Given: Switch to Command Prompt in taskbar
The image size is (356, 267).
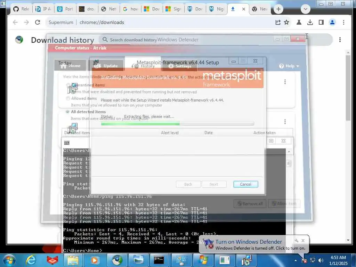Looking at the screenshot, I should click(159, 260).
